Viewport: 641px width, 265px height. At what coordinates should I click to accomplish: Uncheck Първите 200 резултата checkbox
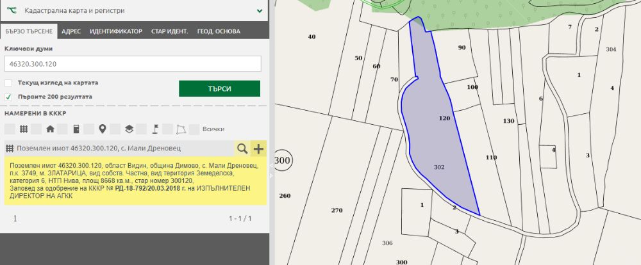8,97
